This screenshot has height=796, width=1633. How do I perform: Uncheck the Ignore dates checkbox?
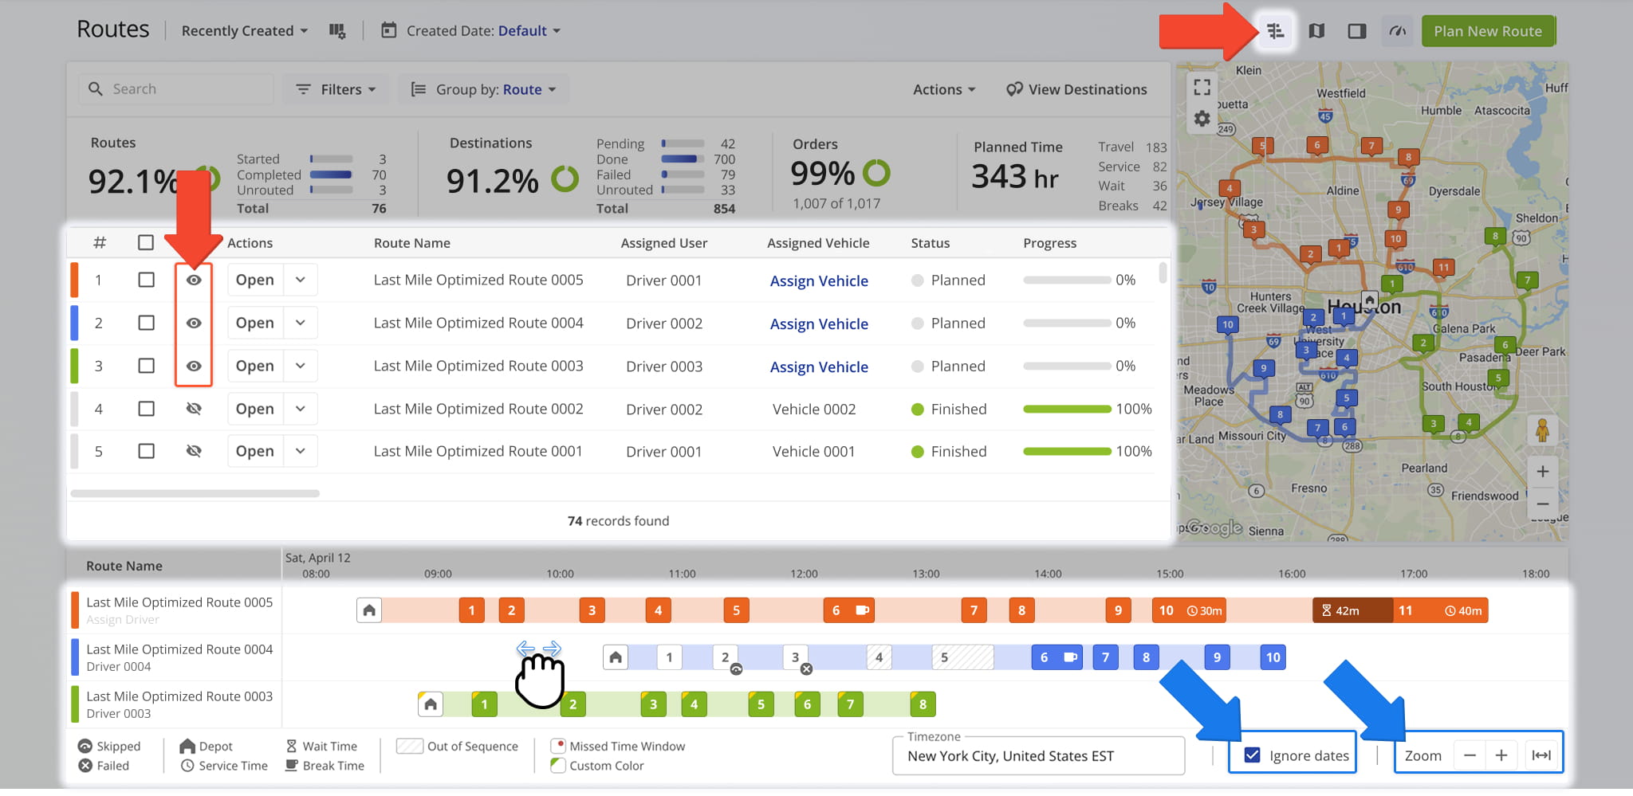[1253, 755]
